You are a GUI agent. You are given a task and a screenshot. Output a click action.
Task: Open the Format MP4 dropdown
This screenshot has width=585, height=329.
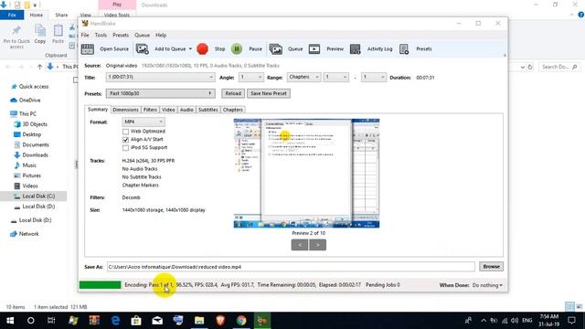[x=144, y=122]
